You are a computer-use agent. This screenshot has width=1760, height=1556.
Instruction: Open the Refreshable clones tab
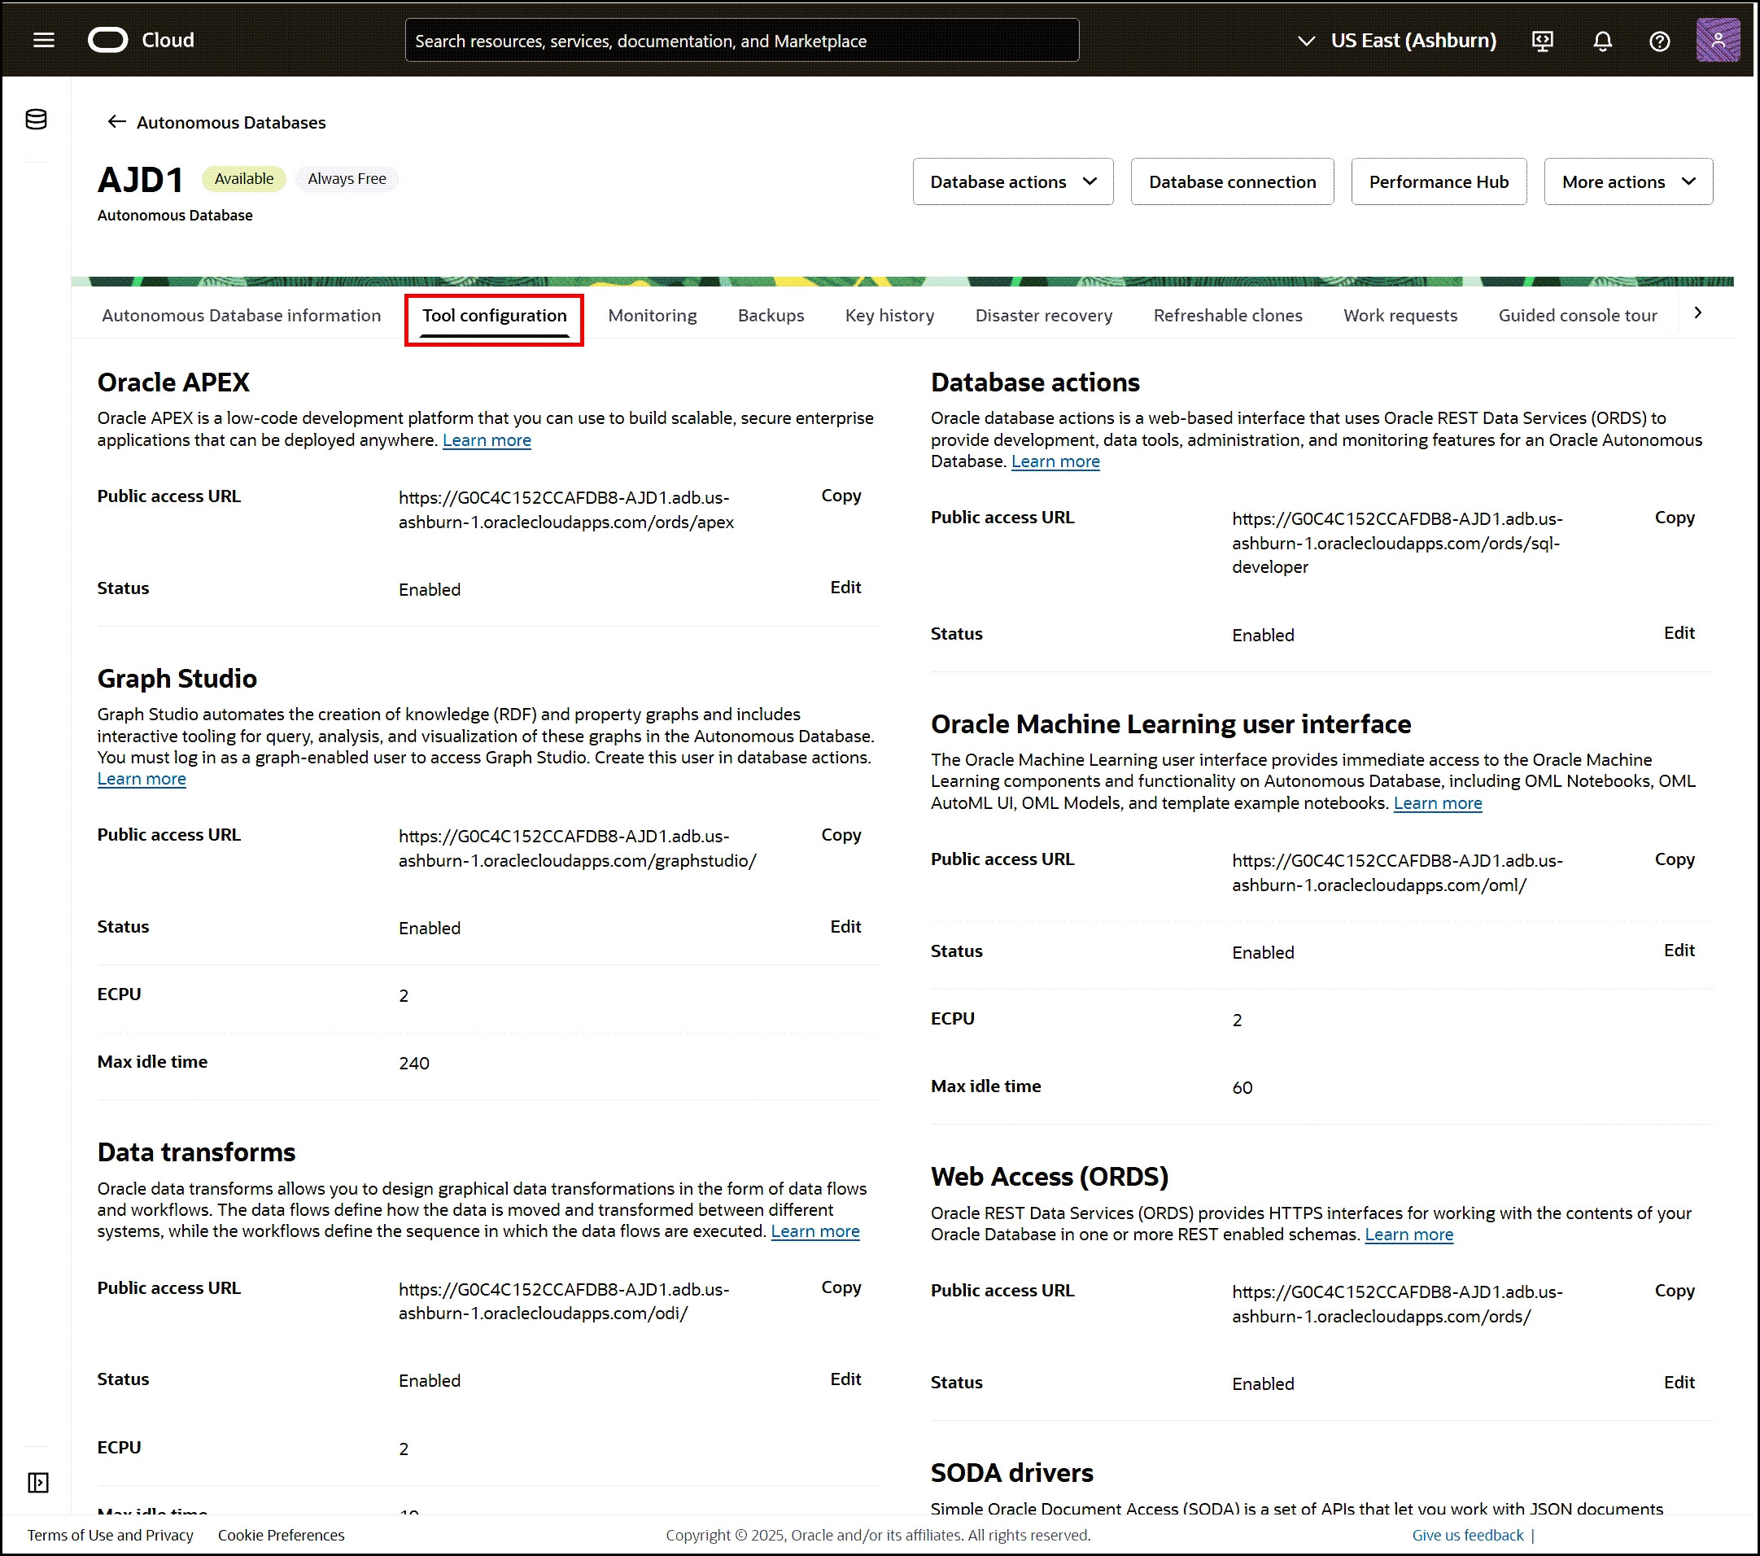click(1227, 315)
